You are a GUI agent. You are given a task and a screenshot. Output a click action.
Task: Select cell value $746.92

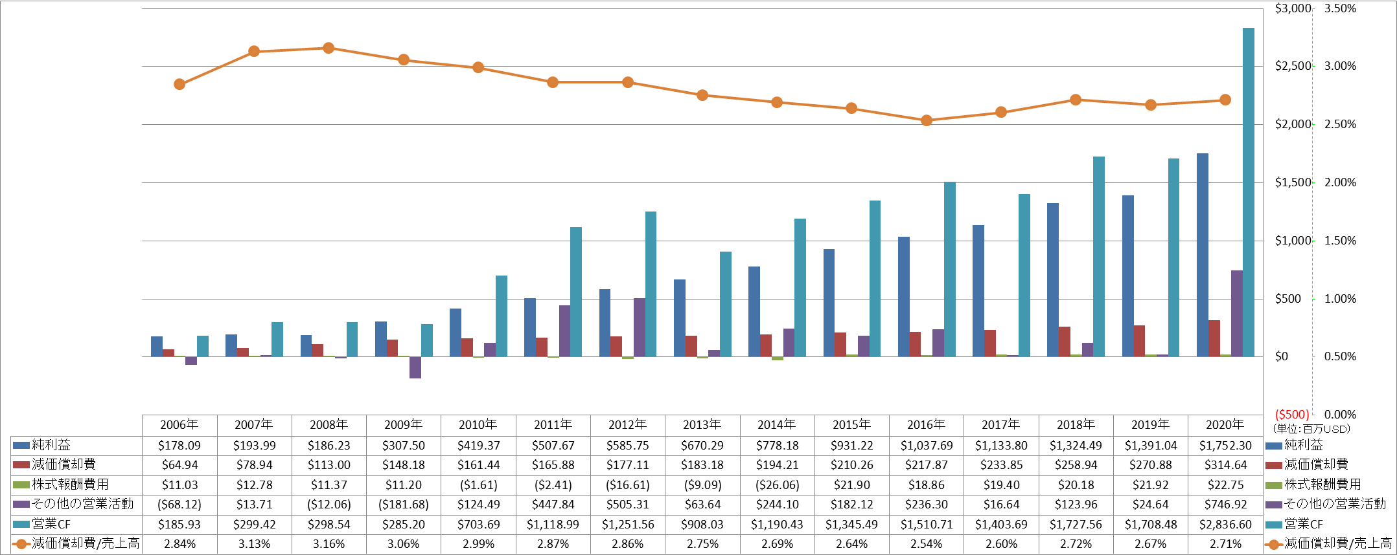pyautogui.click(x=1225, y=504)
